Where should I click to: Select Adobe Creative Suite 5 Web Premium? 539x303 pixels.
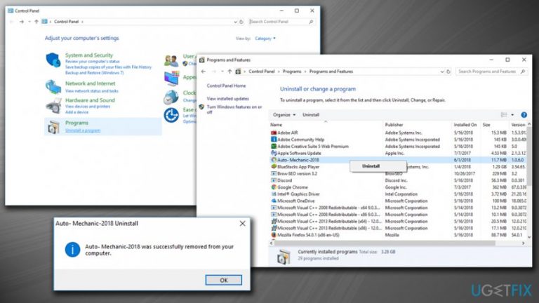pyautogui.click(x=398, y=147)
